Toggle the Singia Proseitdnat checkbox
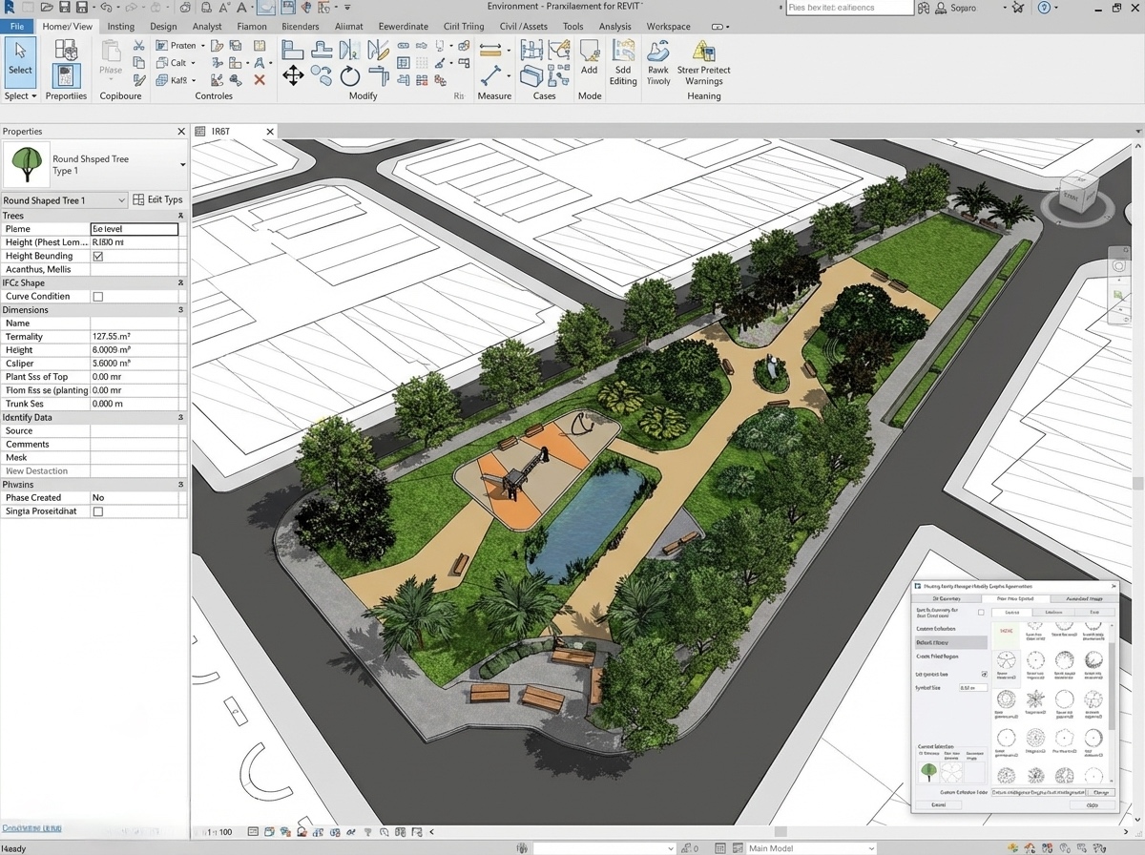The height and width of the screenshot is (855, 1145). [x=97, y=512]
